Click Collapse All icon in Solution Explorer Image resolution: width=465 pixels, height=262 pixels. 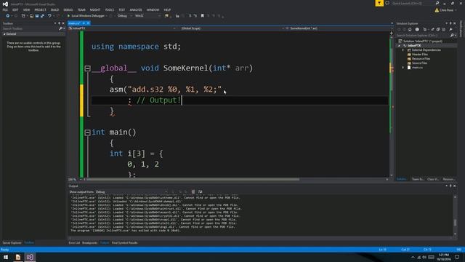438,29
